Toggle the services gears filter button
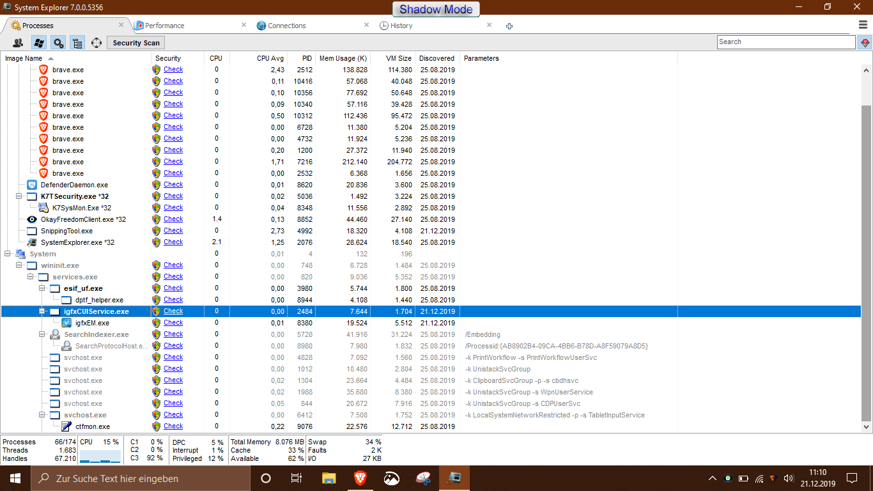Viewport: 873px width, 491px height. [58, 43]
